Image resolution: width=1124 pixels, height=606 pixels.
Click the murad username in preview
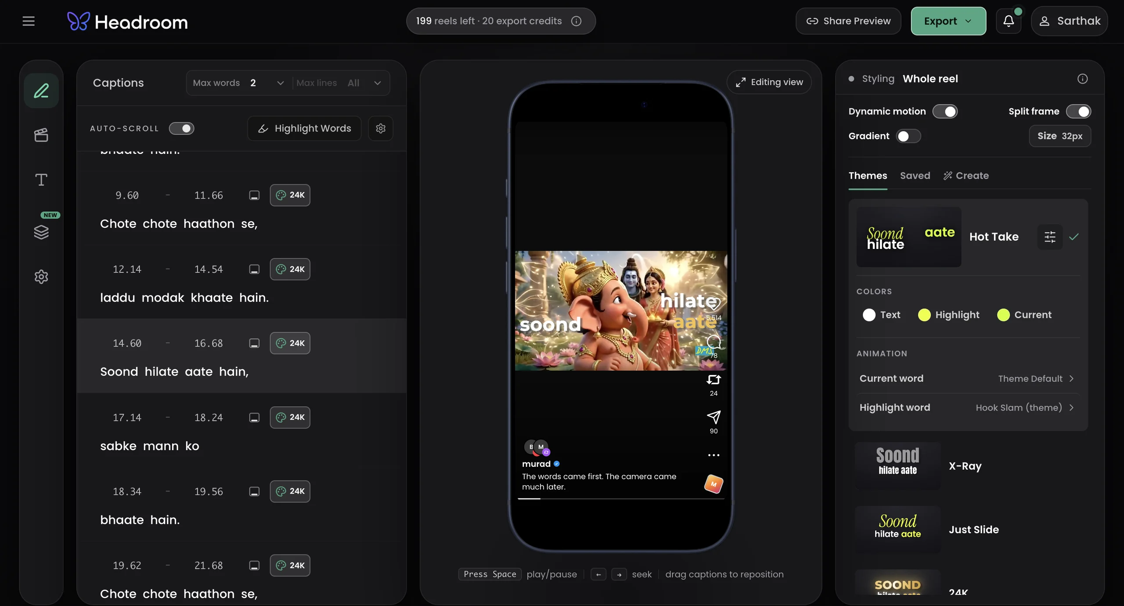536,464
